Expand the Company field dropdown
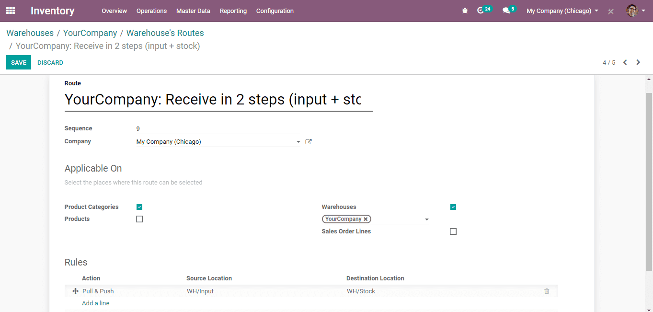653x312 pixels. 298,142
